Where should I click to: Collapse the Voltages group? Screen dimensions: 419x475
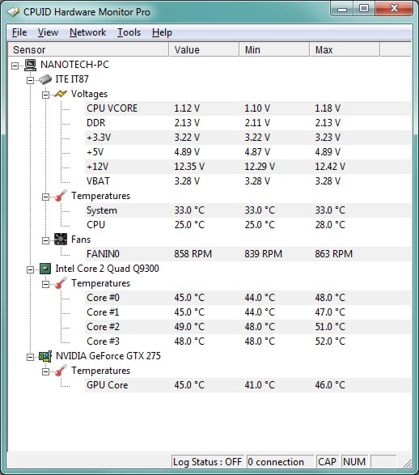(x=46, y=95)
